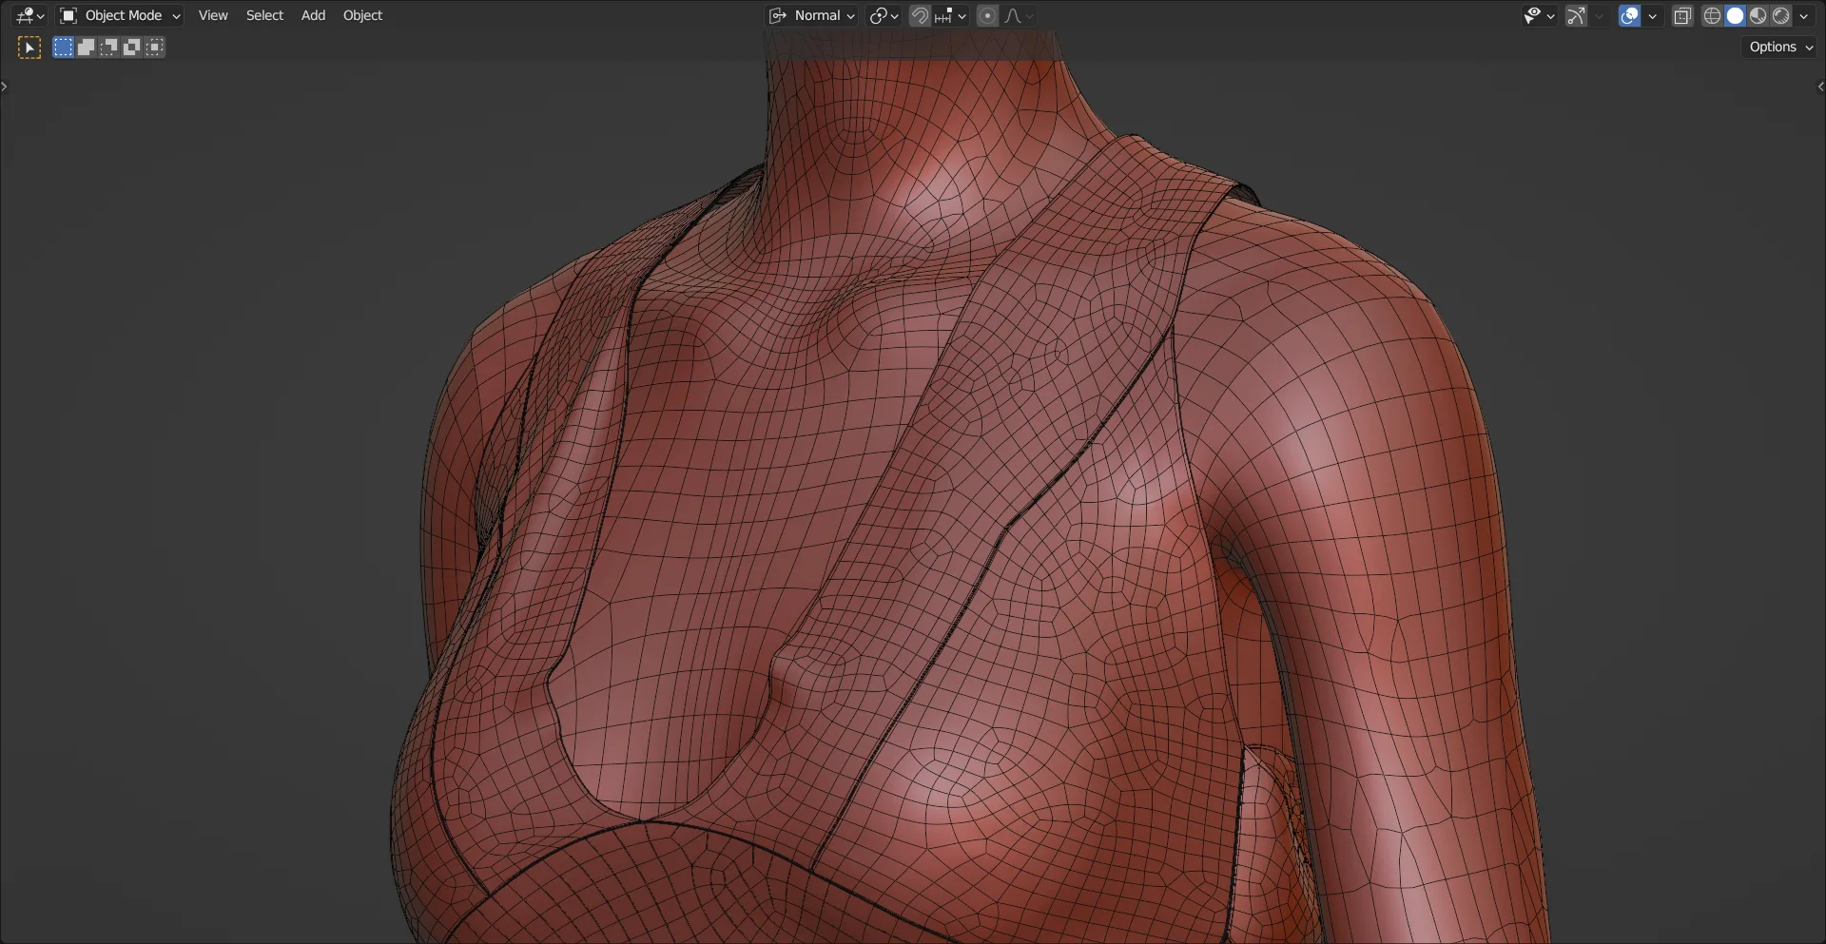Open the View menu
This screenshot has height=944, width=1826.
pos(213,15)
